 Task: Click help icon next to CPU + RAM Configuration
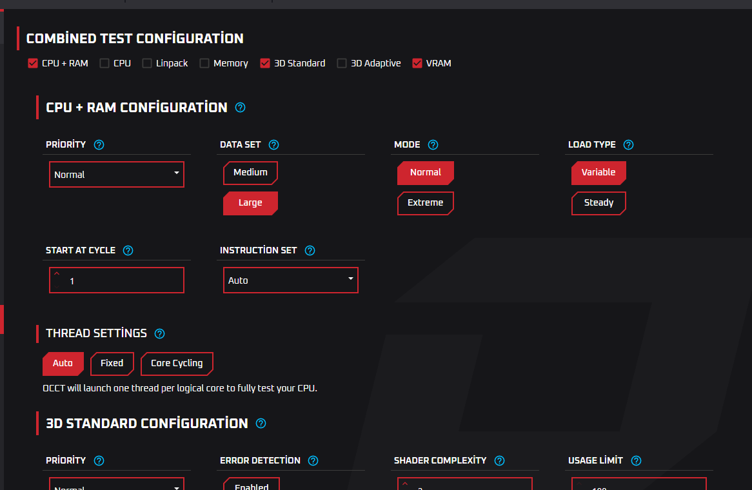click(x=241, y=108)
